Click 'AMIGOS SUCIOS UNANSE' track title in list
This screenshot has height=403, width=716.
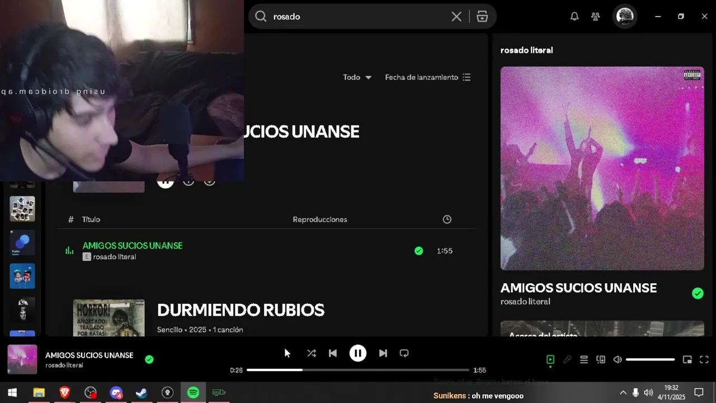click(133, 246)
